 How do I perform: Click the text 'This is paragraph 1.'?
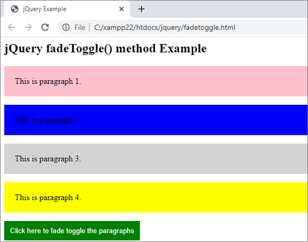coord(48,81)
